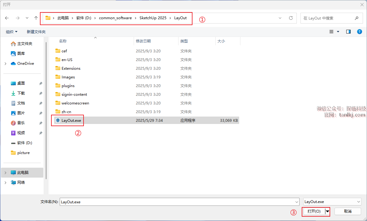Image resolution: width=367 pixels, height=221 pixels.
Task: Click pin icon next to 图片
Action: 41,113
